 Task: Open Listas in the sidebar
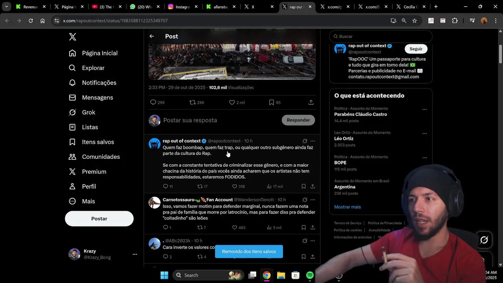click(83, 127)
